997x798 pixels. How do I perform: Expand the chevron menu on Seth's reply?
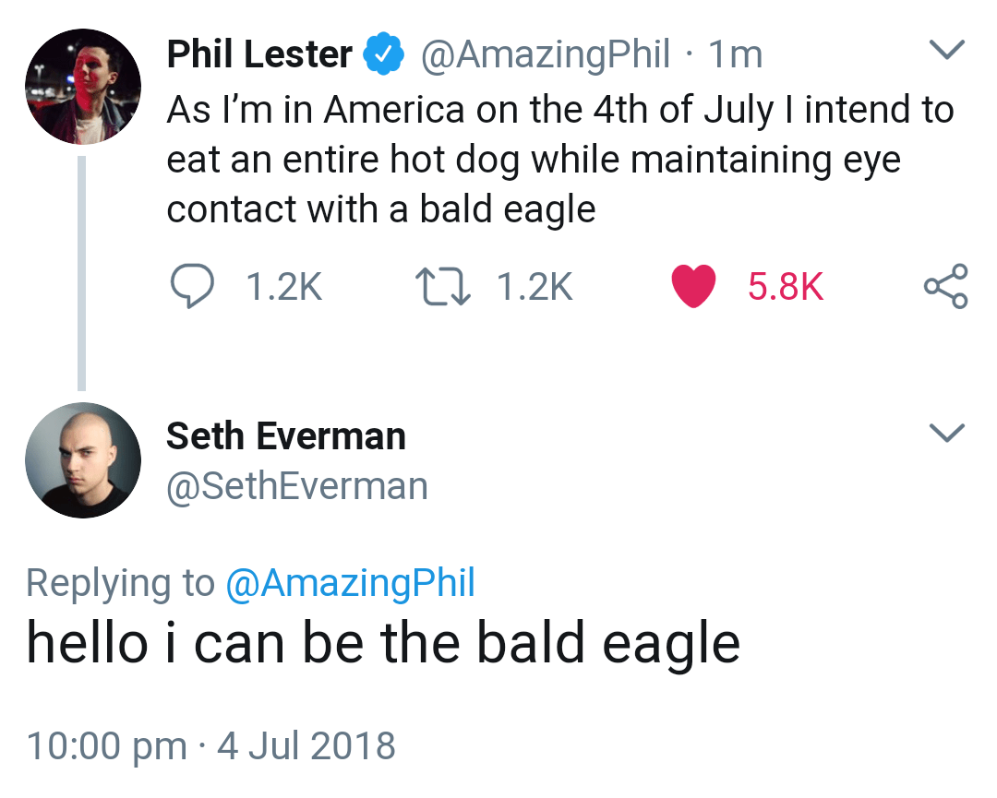pyautogui.click(x=946, y=431)
